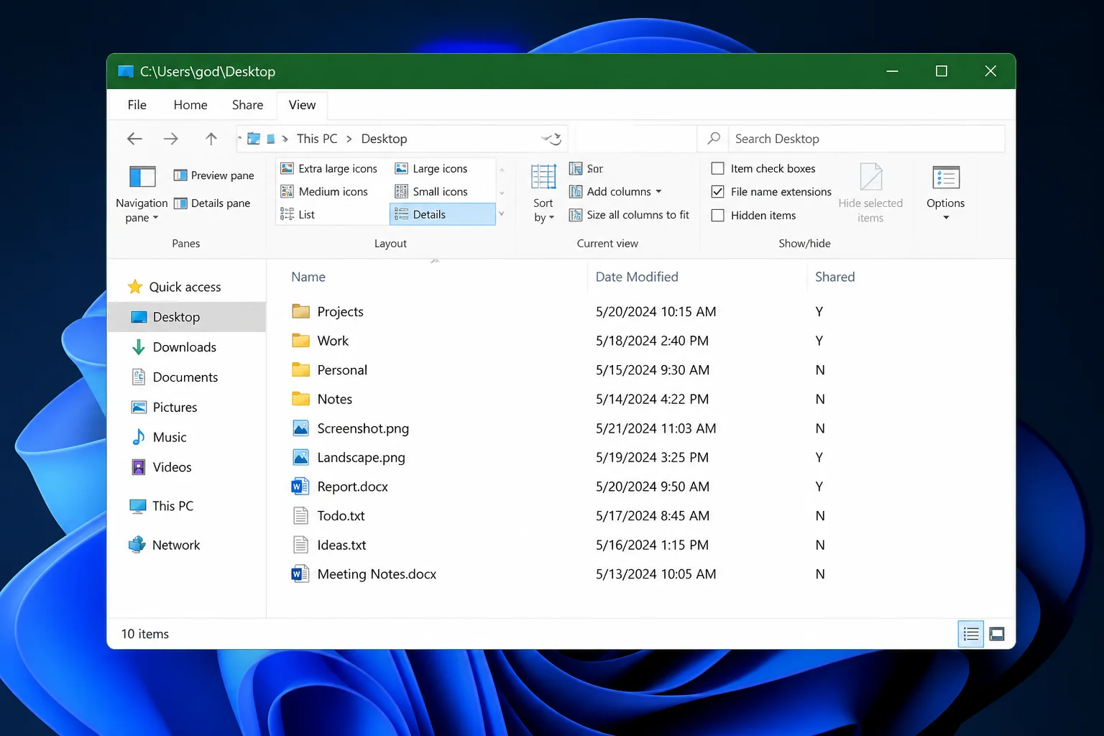Switch to Large icons layout
This screenshot has width=1104, height=736.
pos(431,168)
